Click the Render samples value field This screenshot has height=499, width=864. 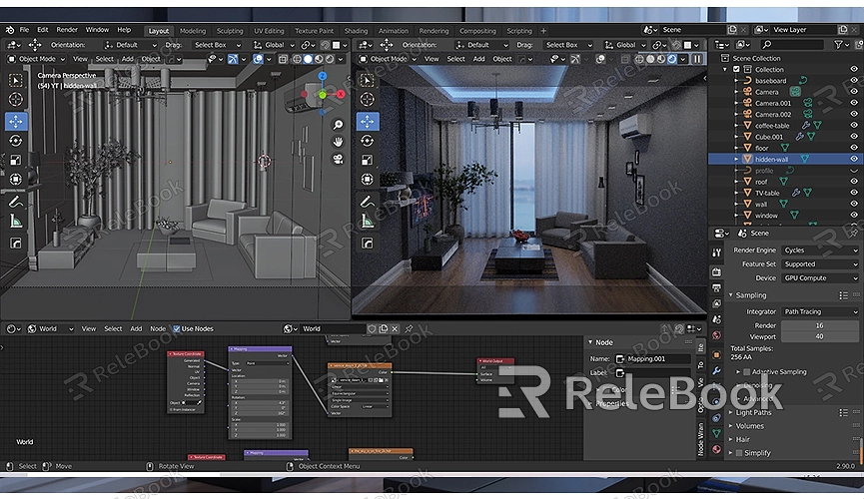820,325
